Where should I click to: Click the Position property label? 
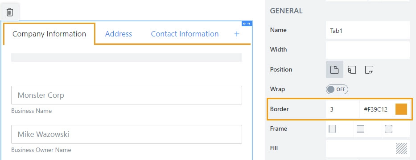[x=281, y=69]
